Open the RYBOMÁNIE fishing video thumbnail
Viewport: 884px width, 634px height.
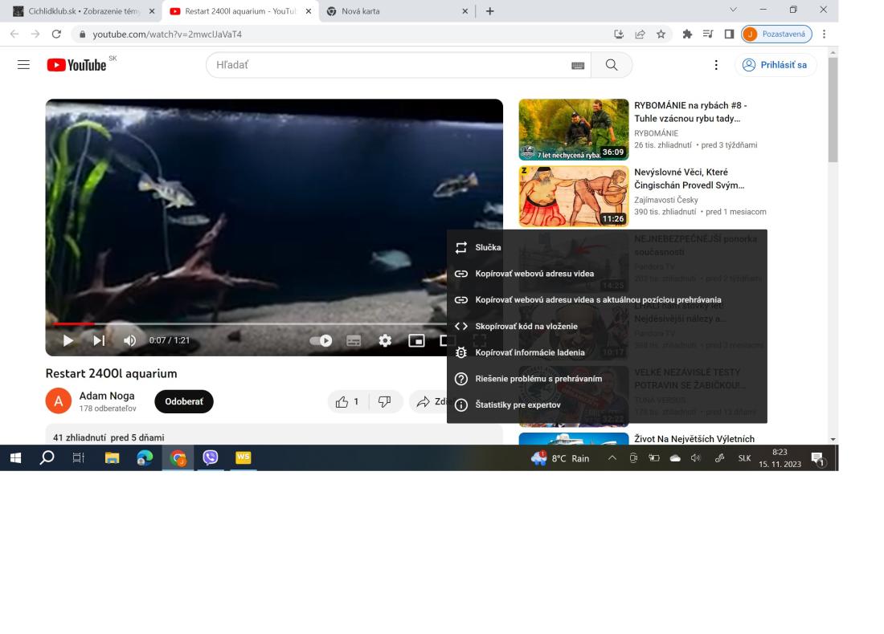tap(573, 130)
